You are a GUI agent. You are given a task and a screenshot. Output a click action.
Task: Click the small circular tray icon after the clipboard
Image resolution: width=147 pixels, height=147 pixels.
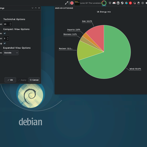coord(143,3)
